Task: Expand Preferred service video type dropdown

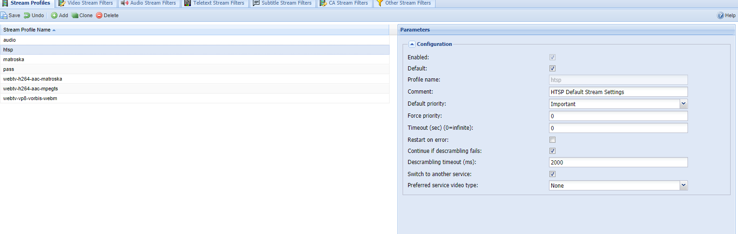Action: tap(683, 186)
